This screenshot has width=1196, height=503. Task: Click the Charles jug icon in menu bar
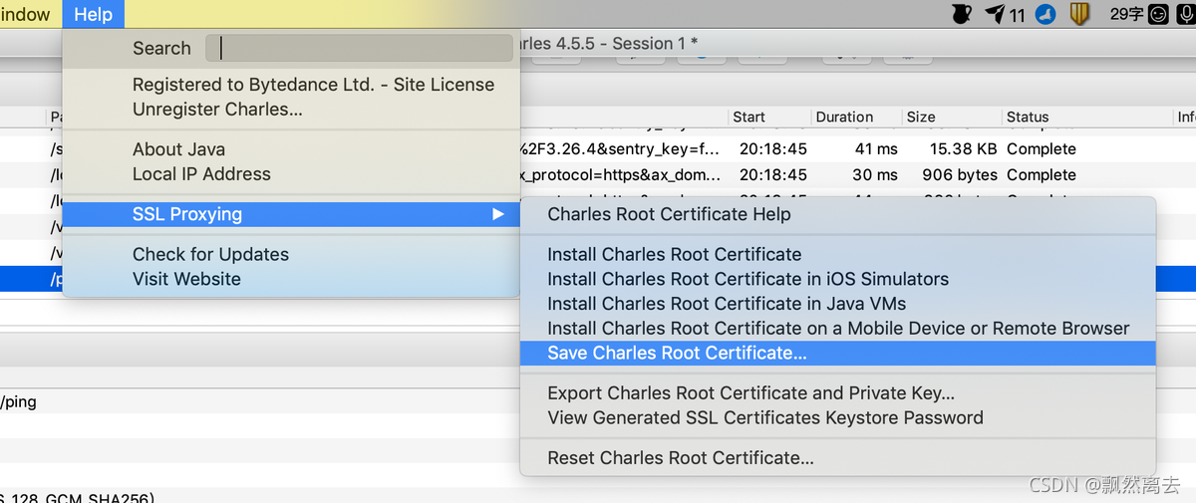(x=962, y=14)
